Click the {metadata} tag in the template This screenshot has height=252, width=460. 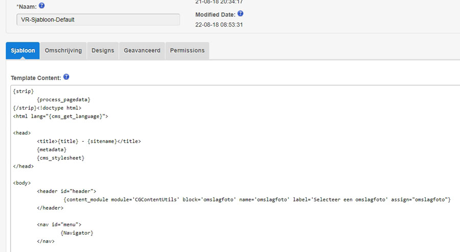coord(52,150)
